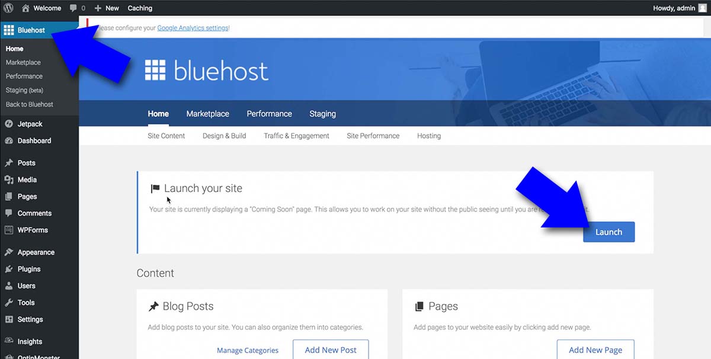Click the Users person icon
The height and width of the screenshot is (359, 711).
pos(9,286)
